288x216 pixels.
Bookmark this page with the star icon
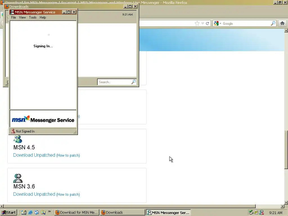point(197,24)
